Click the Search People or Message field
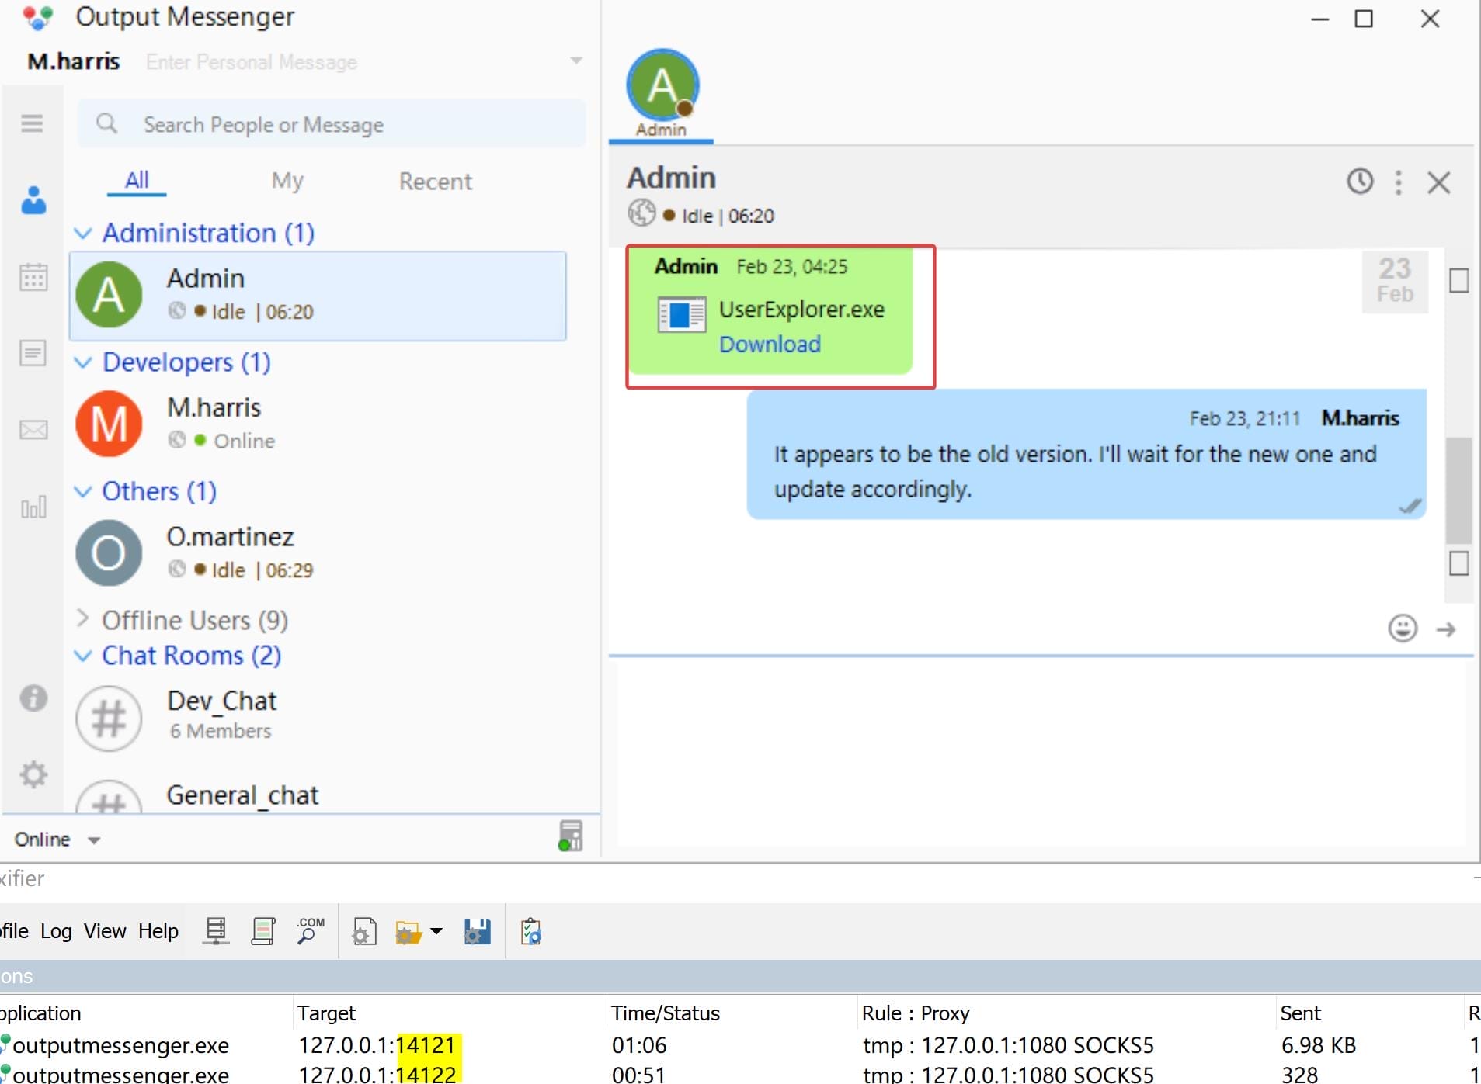The image size is (1481, 1084). 331,124
